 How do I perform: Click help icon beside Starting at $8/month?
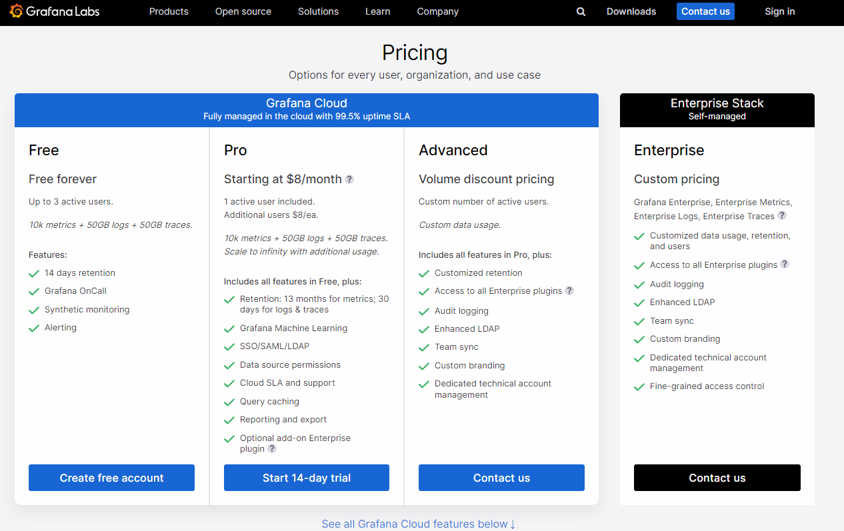(x=349, y=179)
